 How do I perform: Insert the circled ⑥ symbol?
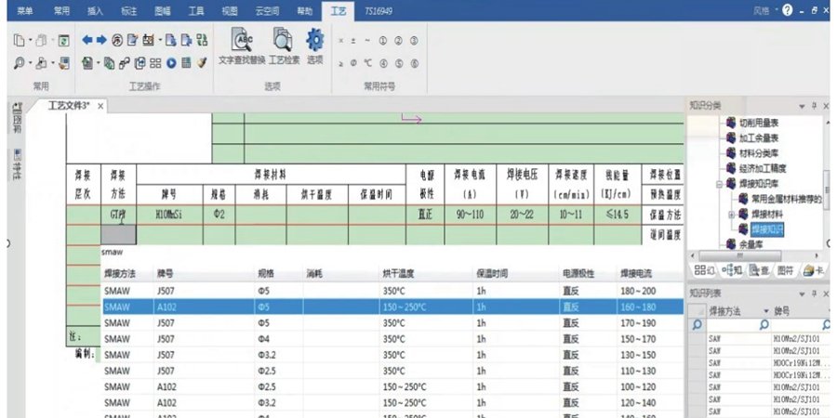pyautogui.click(x=414, y=63)
